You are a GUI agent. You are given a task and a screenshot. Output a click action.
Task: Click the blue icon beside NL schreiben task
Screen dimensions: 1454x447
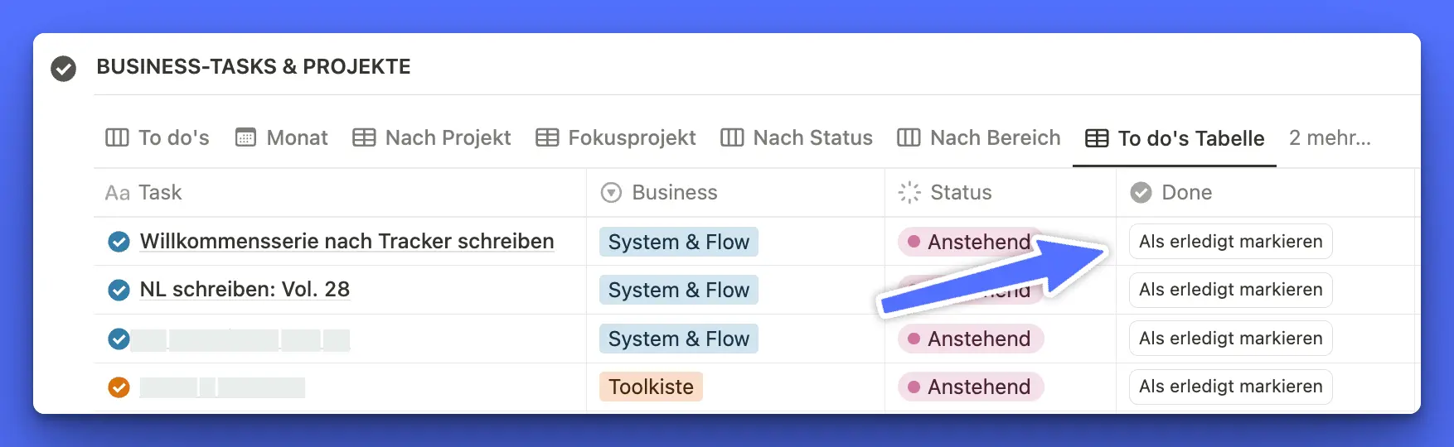(119, 290)
